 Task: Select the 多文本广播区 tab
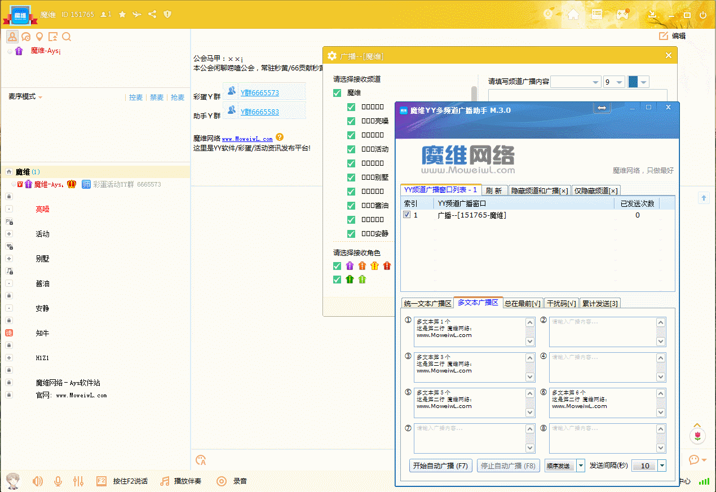point(478,303)
